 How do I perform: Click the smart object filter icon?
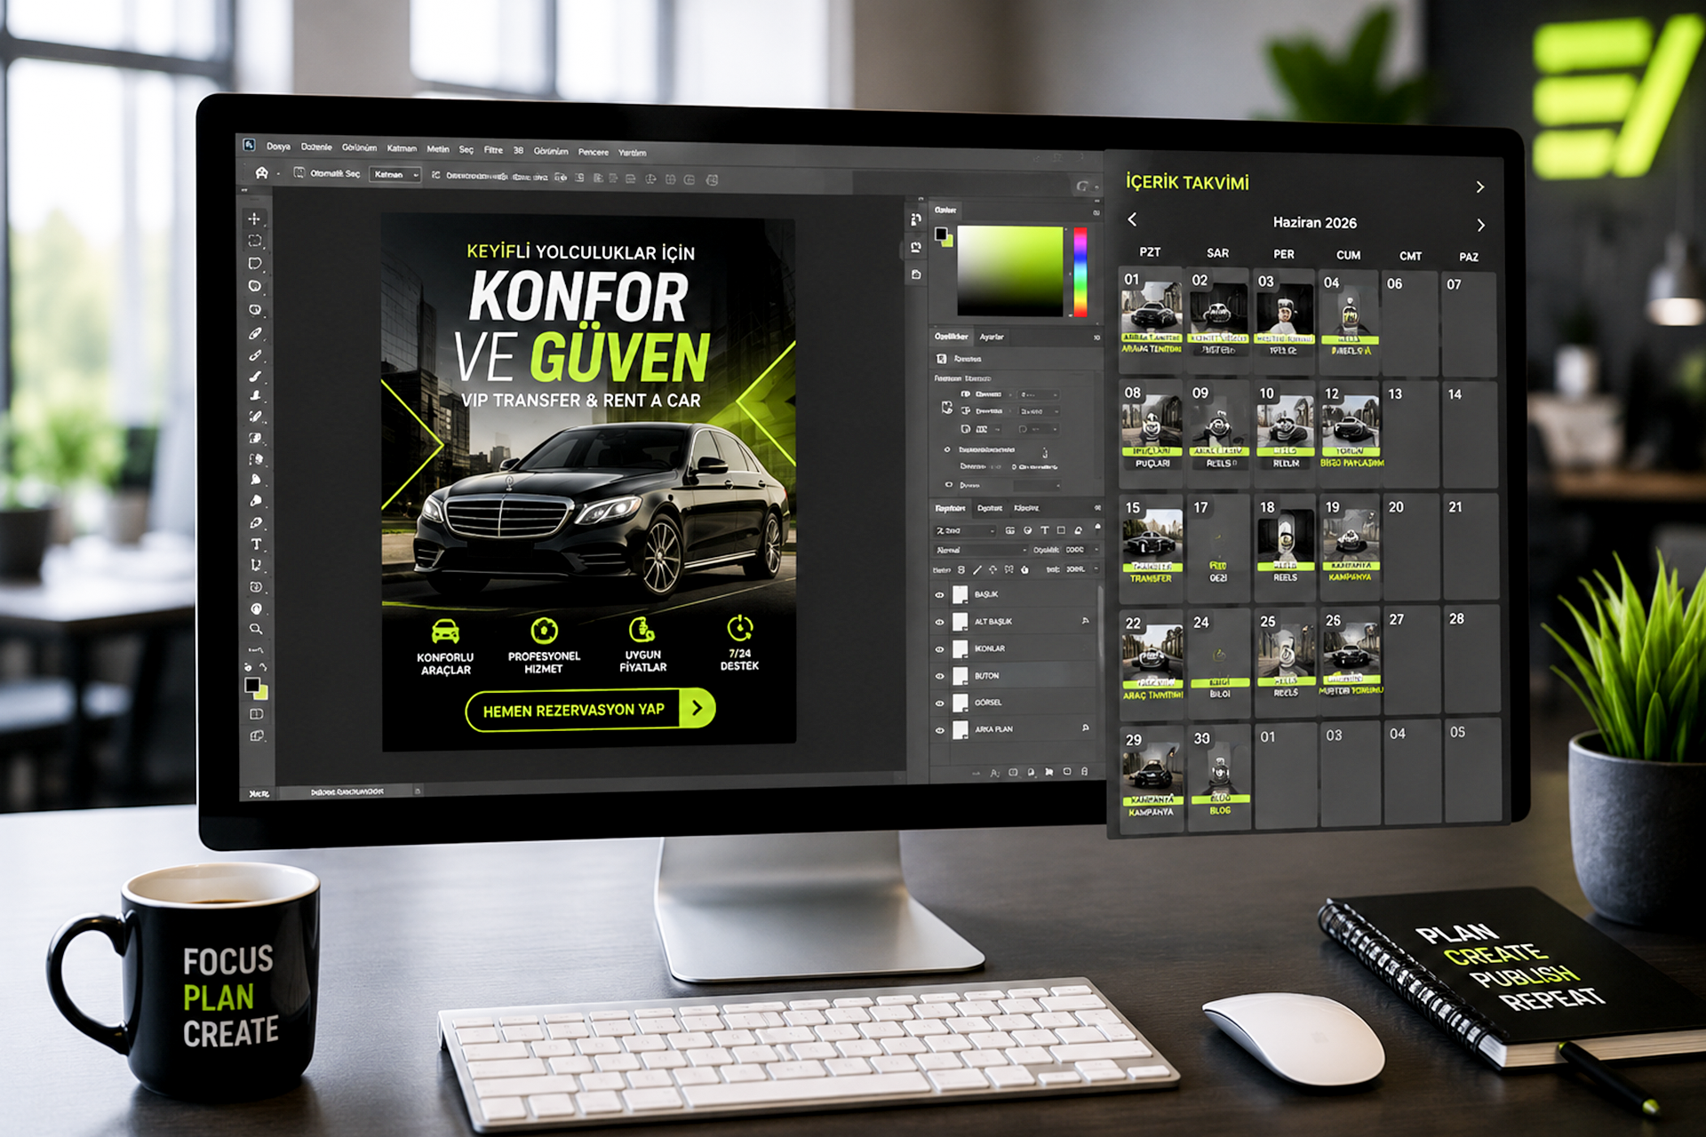pyautogui.click(x=1079, y=530)
